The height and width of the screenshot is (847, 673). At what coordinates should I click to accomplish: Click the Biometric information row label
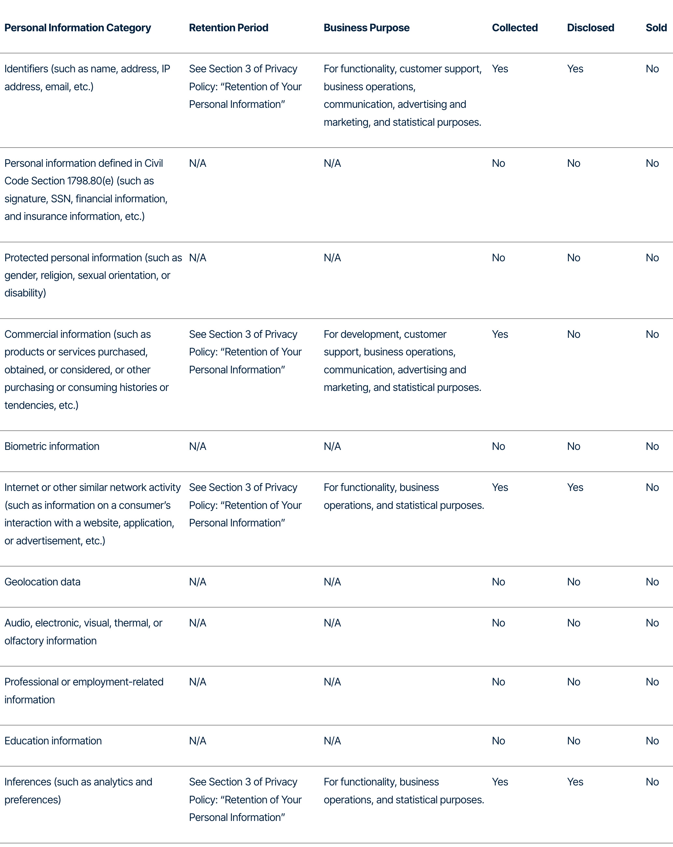52,446
